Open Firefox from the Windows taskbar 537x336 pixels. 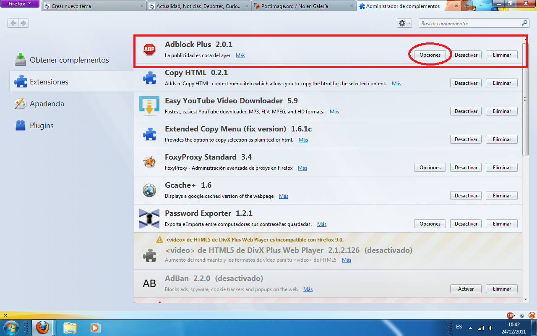pyautogui.click(x=42, y=327)
